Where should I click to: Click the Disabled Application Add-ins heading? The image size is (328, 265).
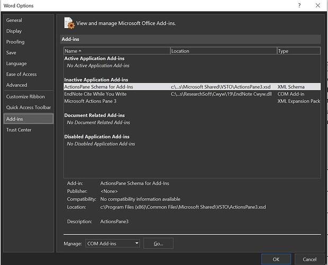pos(97,137)
